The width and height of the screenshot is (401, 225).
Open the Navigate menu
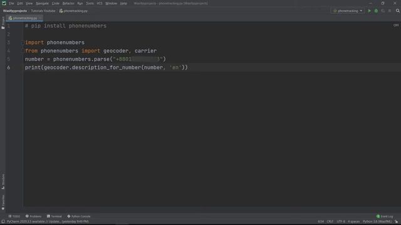coord(42,3)
